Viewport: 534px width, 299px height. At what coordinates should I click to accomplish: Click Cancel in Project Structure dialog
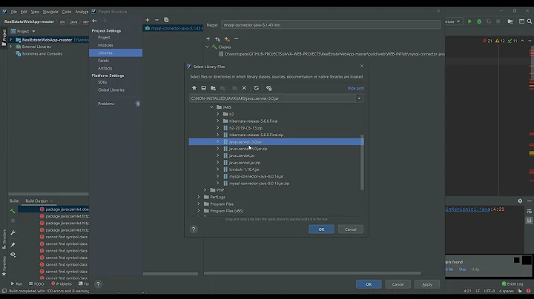pos(398,284)
